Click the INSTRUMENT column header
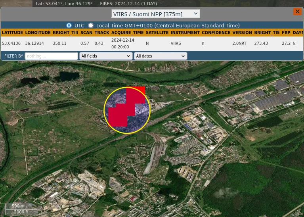304x217 pixels. pos(185,33)
